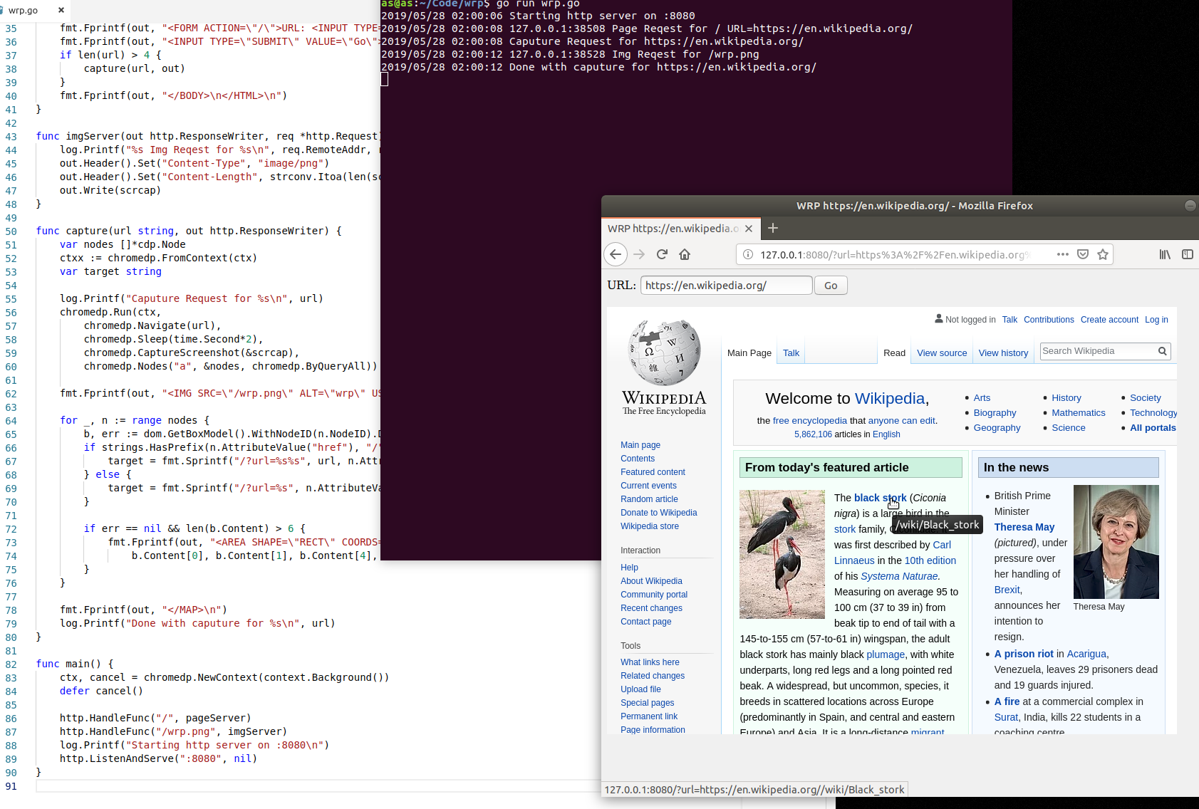Click the Firefox back arrow button
Screen dimensions: 1199x809
[616, 254]
